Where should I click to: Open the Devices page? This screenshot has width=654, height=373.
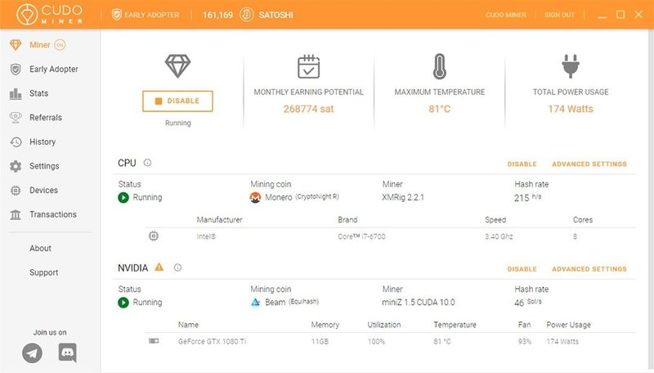43,191
